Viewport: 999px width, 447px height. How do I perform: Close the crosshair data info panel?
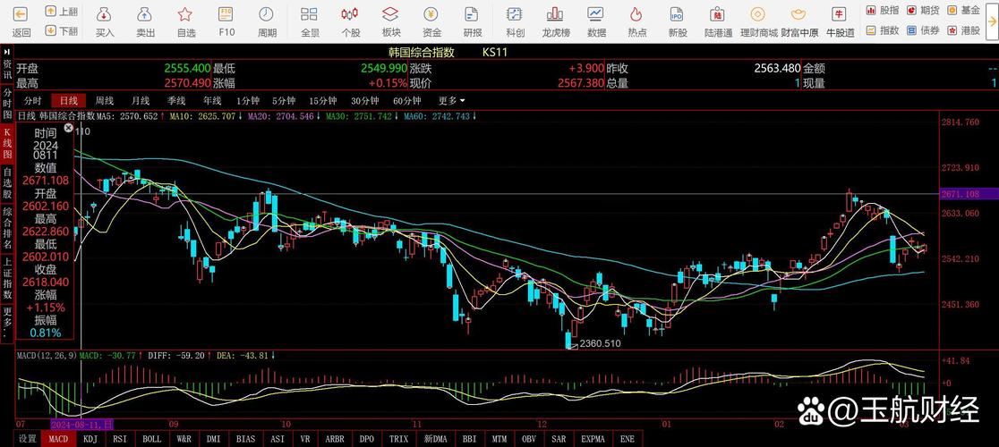(69, 128)
